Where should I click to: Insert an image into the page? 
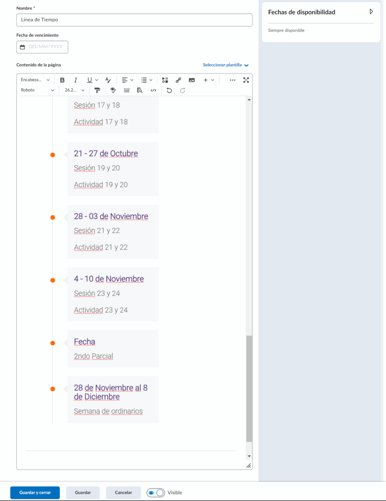[192, 80]
